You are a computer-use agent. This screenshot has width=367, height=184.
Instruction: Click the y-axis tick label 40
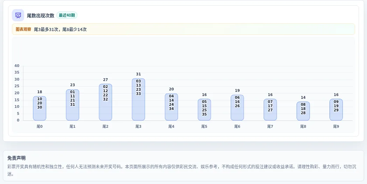pos(17,66)
